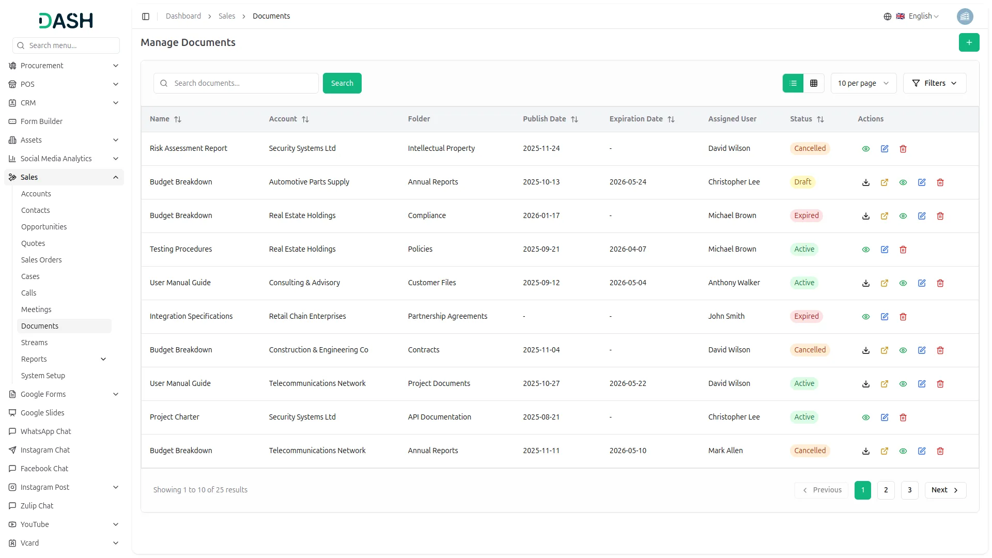Image resolution: width=992 pixels, height=558 pixels.
Task: Click the green add document plus button
Action: click(969, 42)
